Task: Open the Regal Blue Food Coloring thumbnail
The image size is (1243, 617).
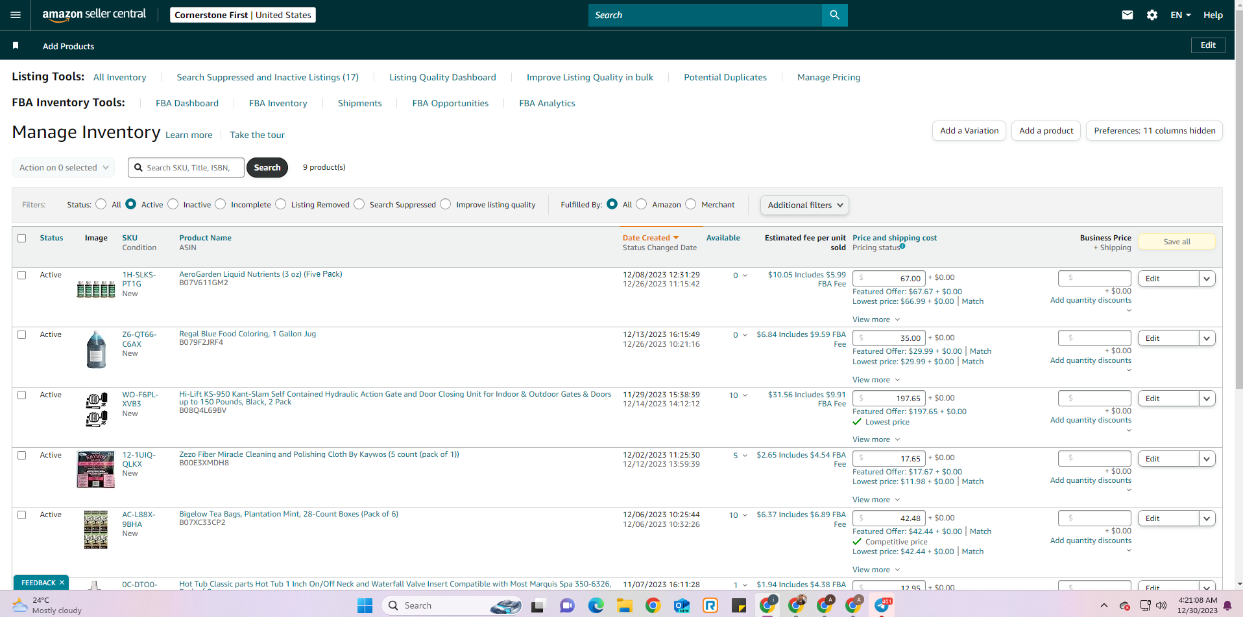Action: pos(96,349)
